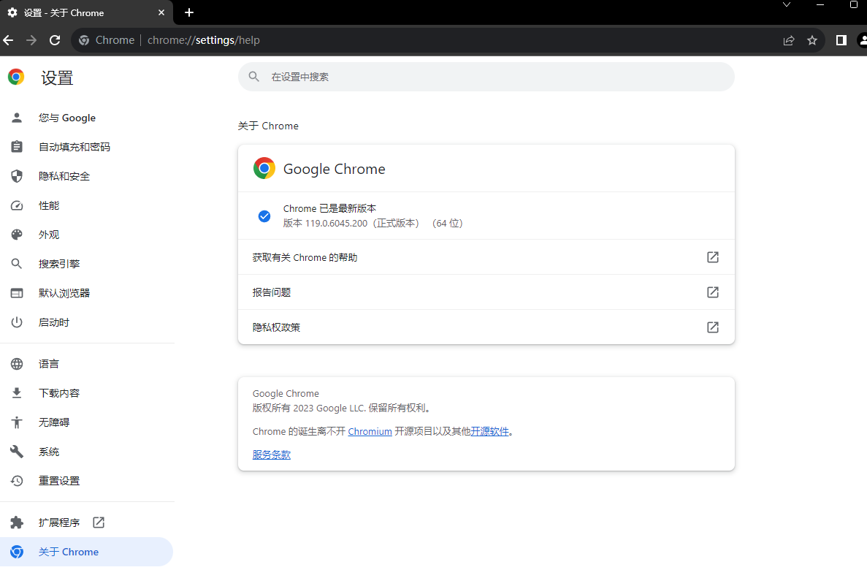The height and width of the screenshot is (570, 867).
Task: Click external link icon on 获取有关 Chrome 的帮助 row
Action: pyautogui.click(x=713, y=257)
